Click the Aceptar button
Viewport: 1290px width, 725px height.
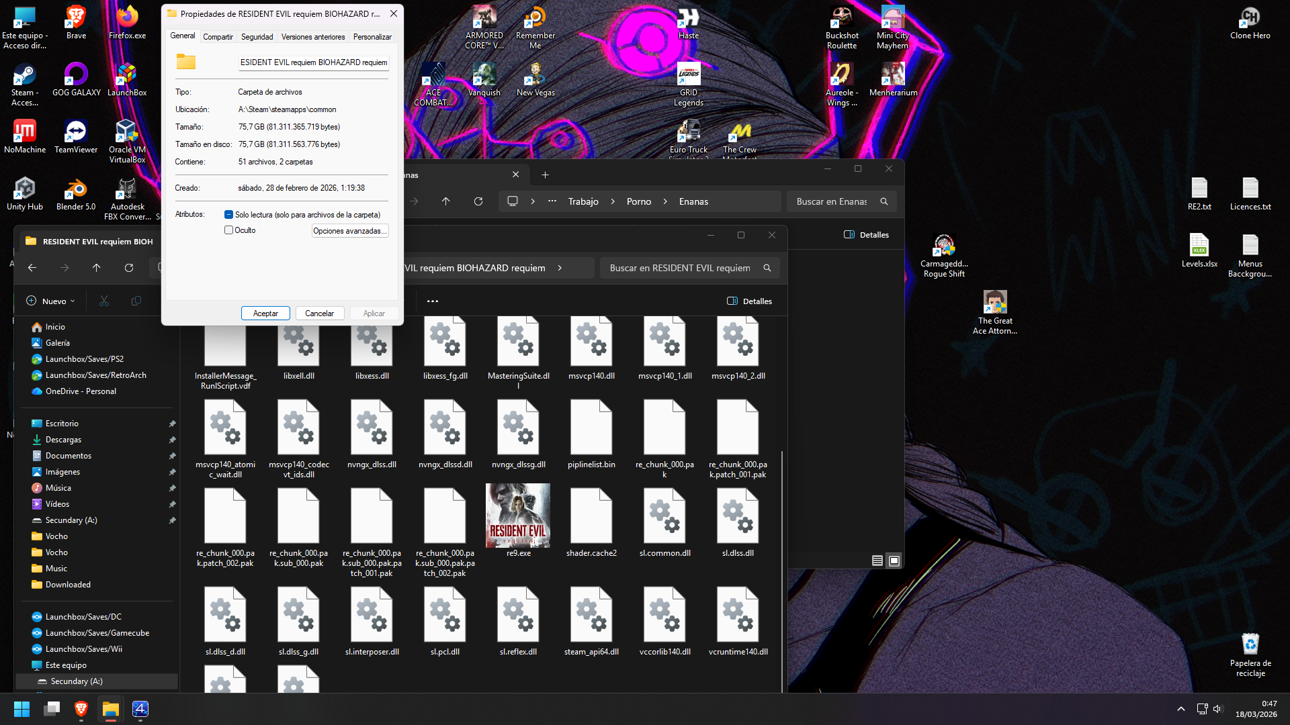[x=265, y=313]
